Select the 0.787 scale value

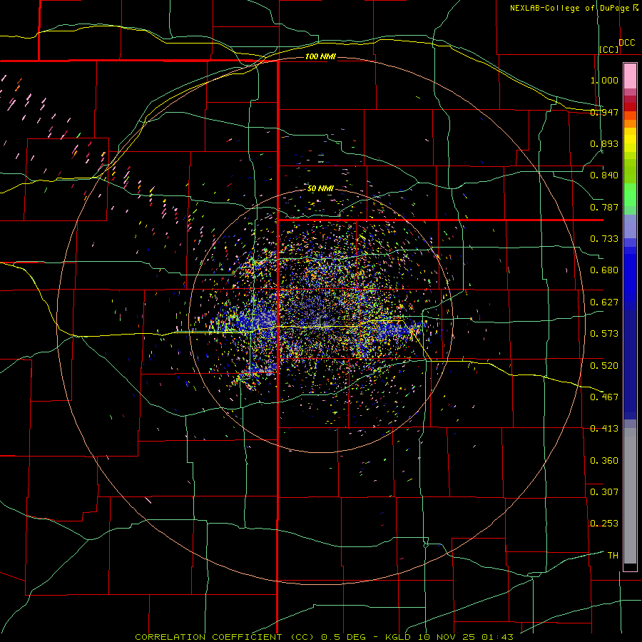click(x=604, y=207)
